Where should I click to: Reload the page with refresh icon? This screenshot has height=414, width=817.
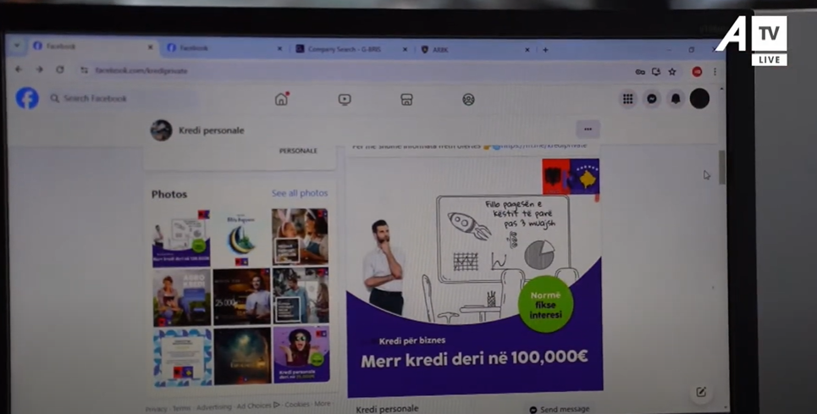point(60,69)
